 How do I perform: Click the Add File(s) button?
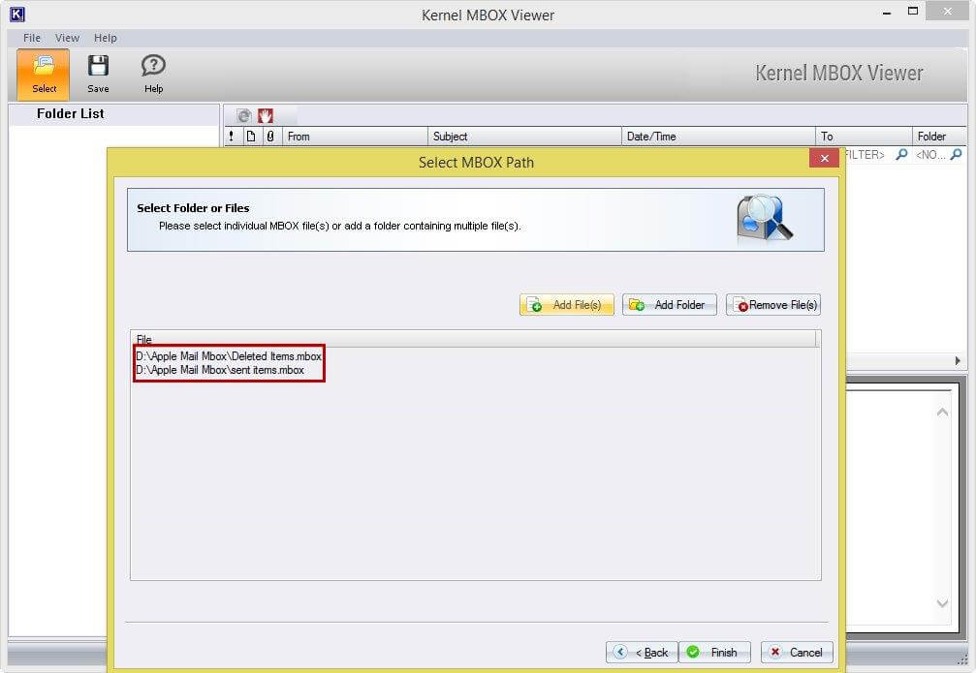point(566,305)
